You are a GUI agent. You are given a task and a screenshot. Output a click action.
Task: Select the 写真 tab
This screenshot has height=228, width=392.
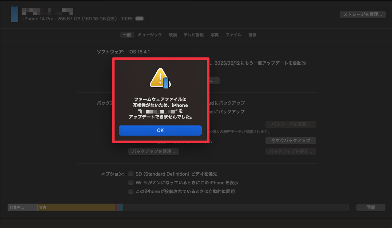pos(215,35)
